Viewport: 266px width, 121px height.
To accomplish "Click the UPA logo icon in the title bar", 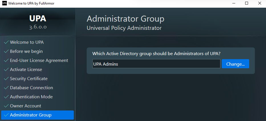I will coord(4,3).
